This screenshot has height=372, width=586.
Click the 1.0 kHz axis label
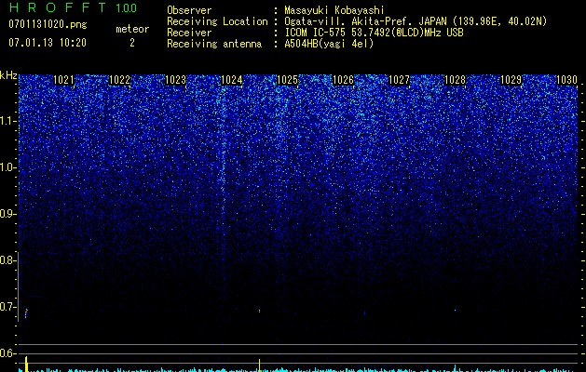[7, 167]
